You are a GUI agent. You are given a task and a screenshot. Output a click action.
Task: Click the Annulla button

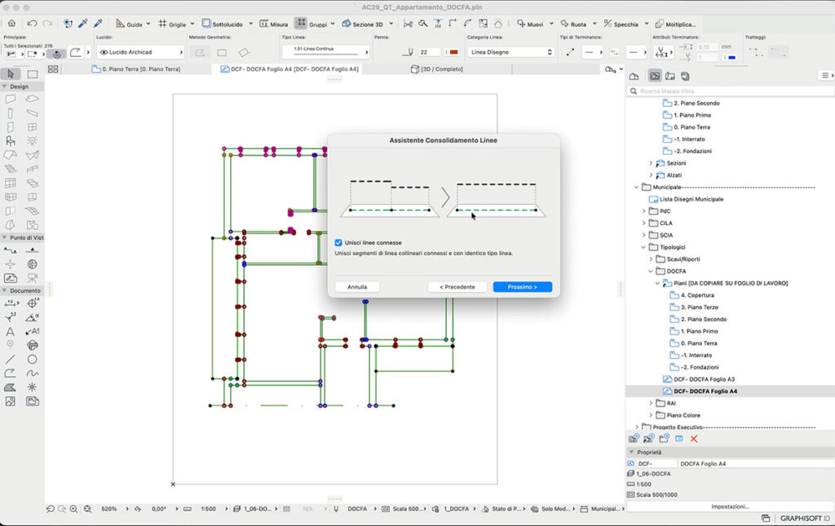(x=357, y=287)
